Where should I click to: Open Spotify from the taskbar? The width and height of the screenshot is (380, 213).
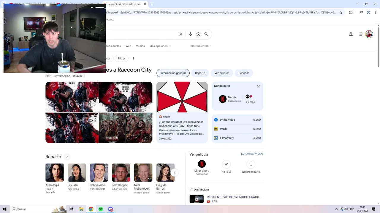pyautogui.click(x=101, y=209)
